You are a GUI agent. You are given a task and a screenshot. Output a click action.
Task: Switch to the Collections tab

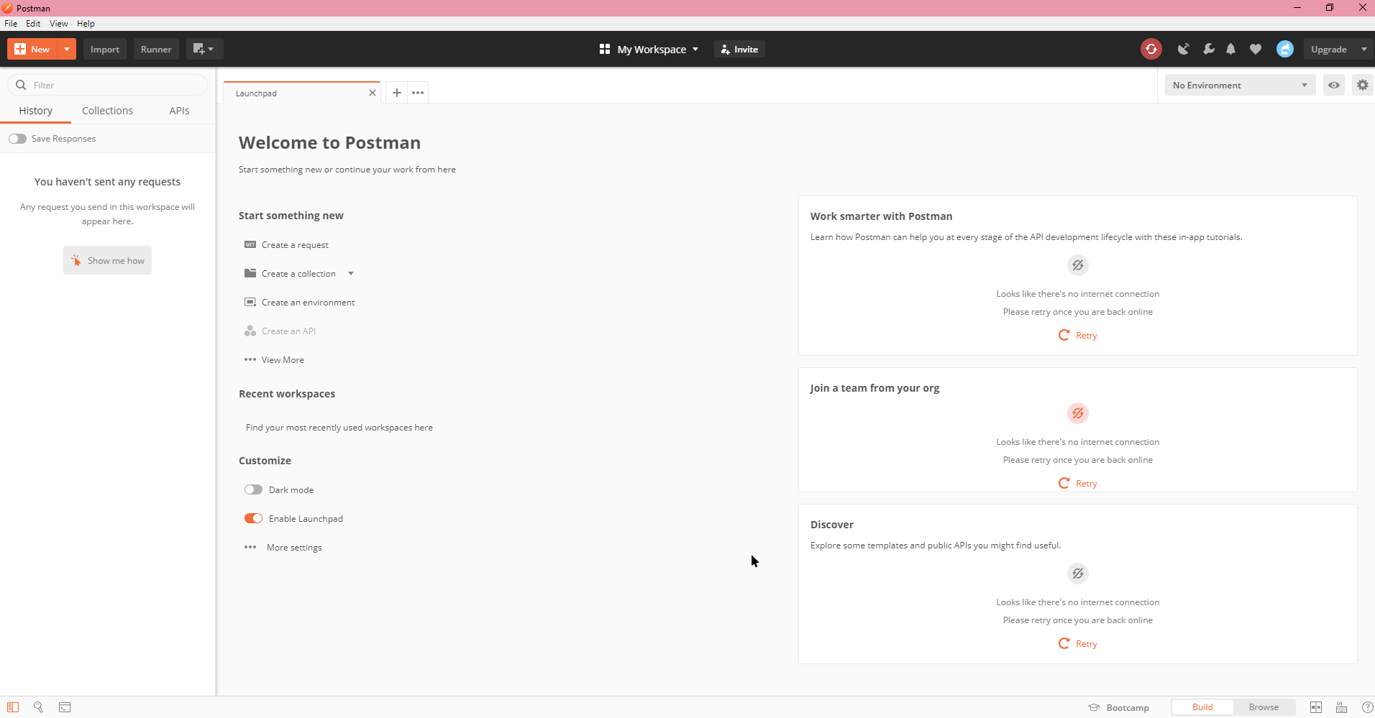click(107, 110)
